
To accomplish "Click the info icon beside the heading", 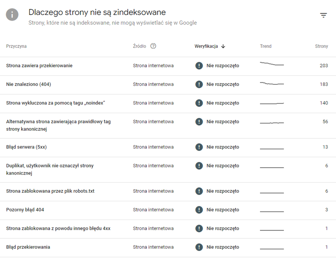I will click(x=12, y=15).
